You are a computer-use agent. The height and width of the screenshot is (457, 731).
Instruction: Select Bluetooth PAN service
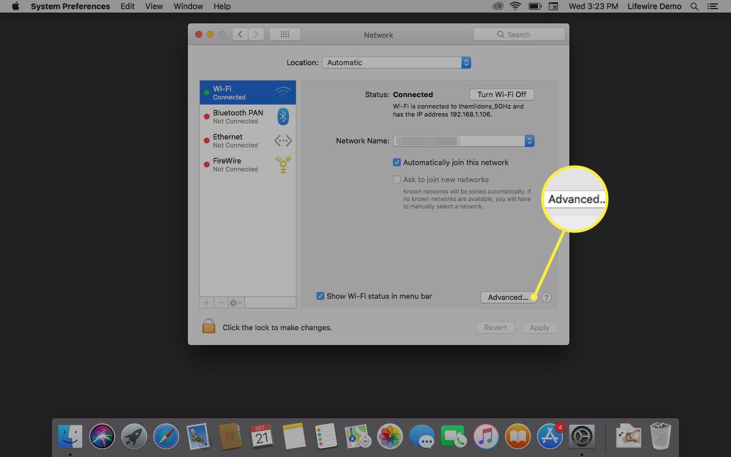[x=247, y=117]
